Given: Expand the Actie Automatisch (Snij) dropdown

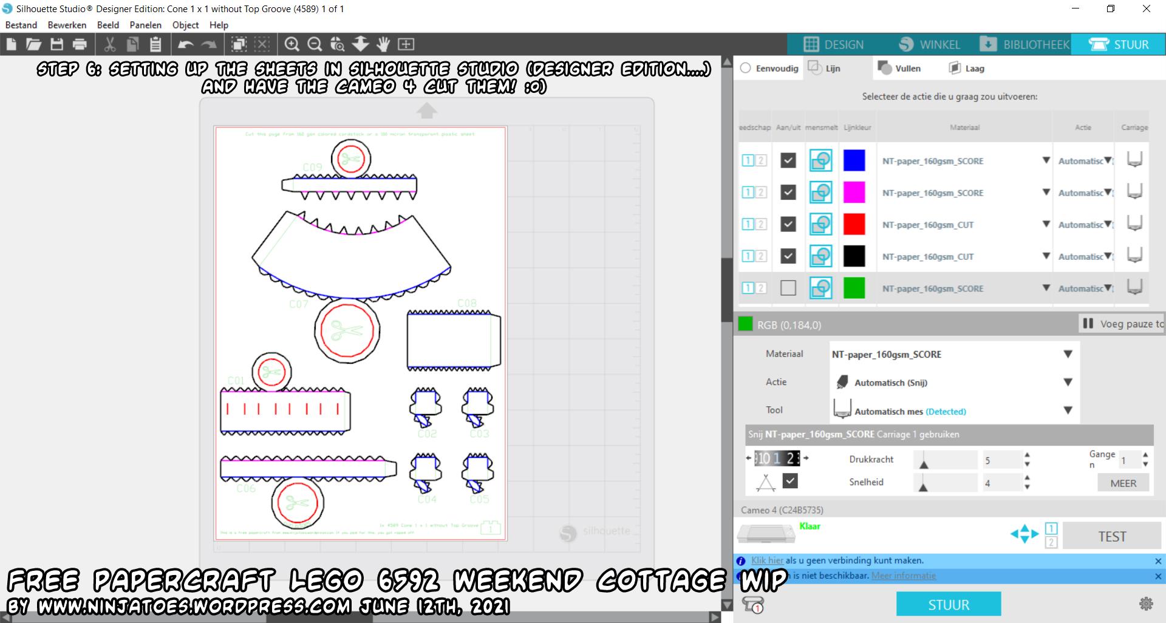Looking at the screenshot, I should point(1068,382).
